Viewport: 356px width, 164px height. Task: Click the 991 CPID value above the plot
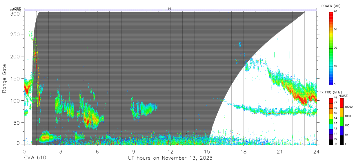click(x=170, y=9)
